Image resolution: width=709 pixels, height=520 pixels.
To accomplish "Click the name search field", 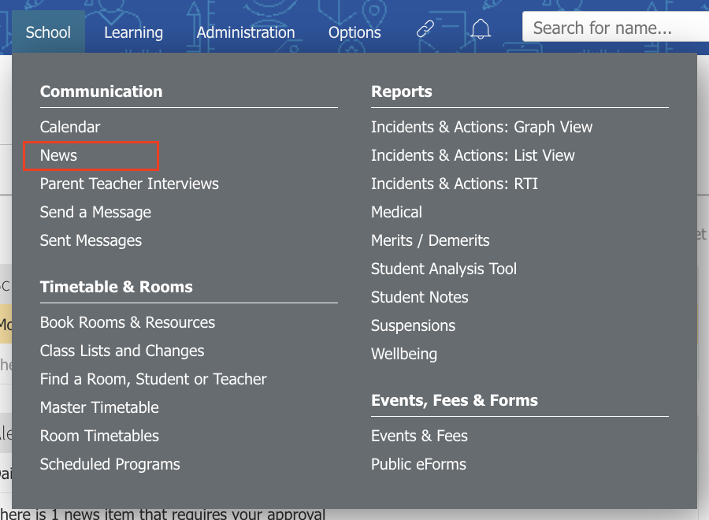I will point(615,27).
